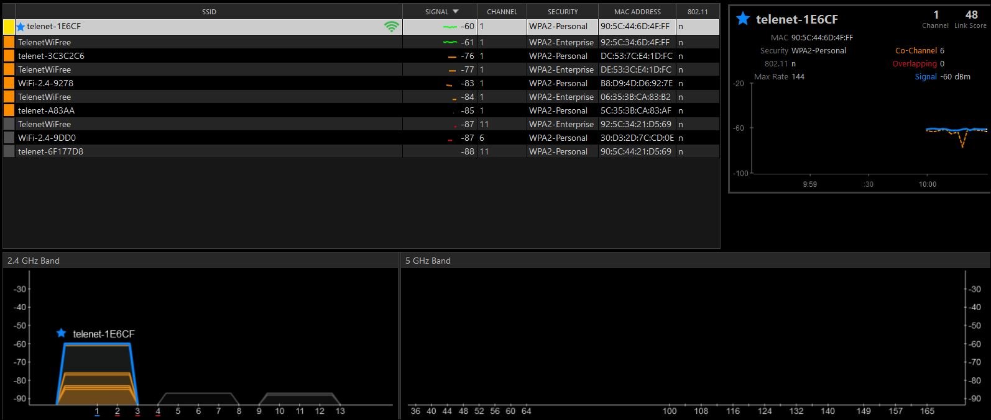Sort the network list by the SSID column header
Image resolution: width=991 pixels, height=420 pixels.
click(x=209, y=12)
